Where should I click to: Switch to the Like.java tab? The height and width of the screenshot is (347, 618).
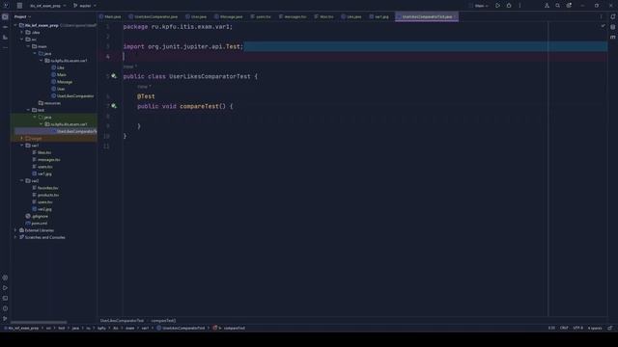(351, 16)
